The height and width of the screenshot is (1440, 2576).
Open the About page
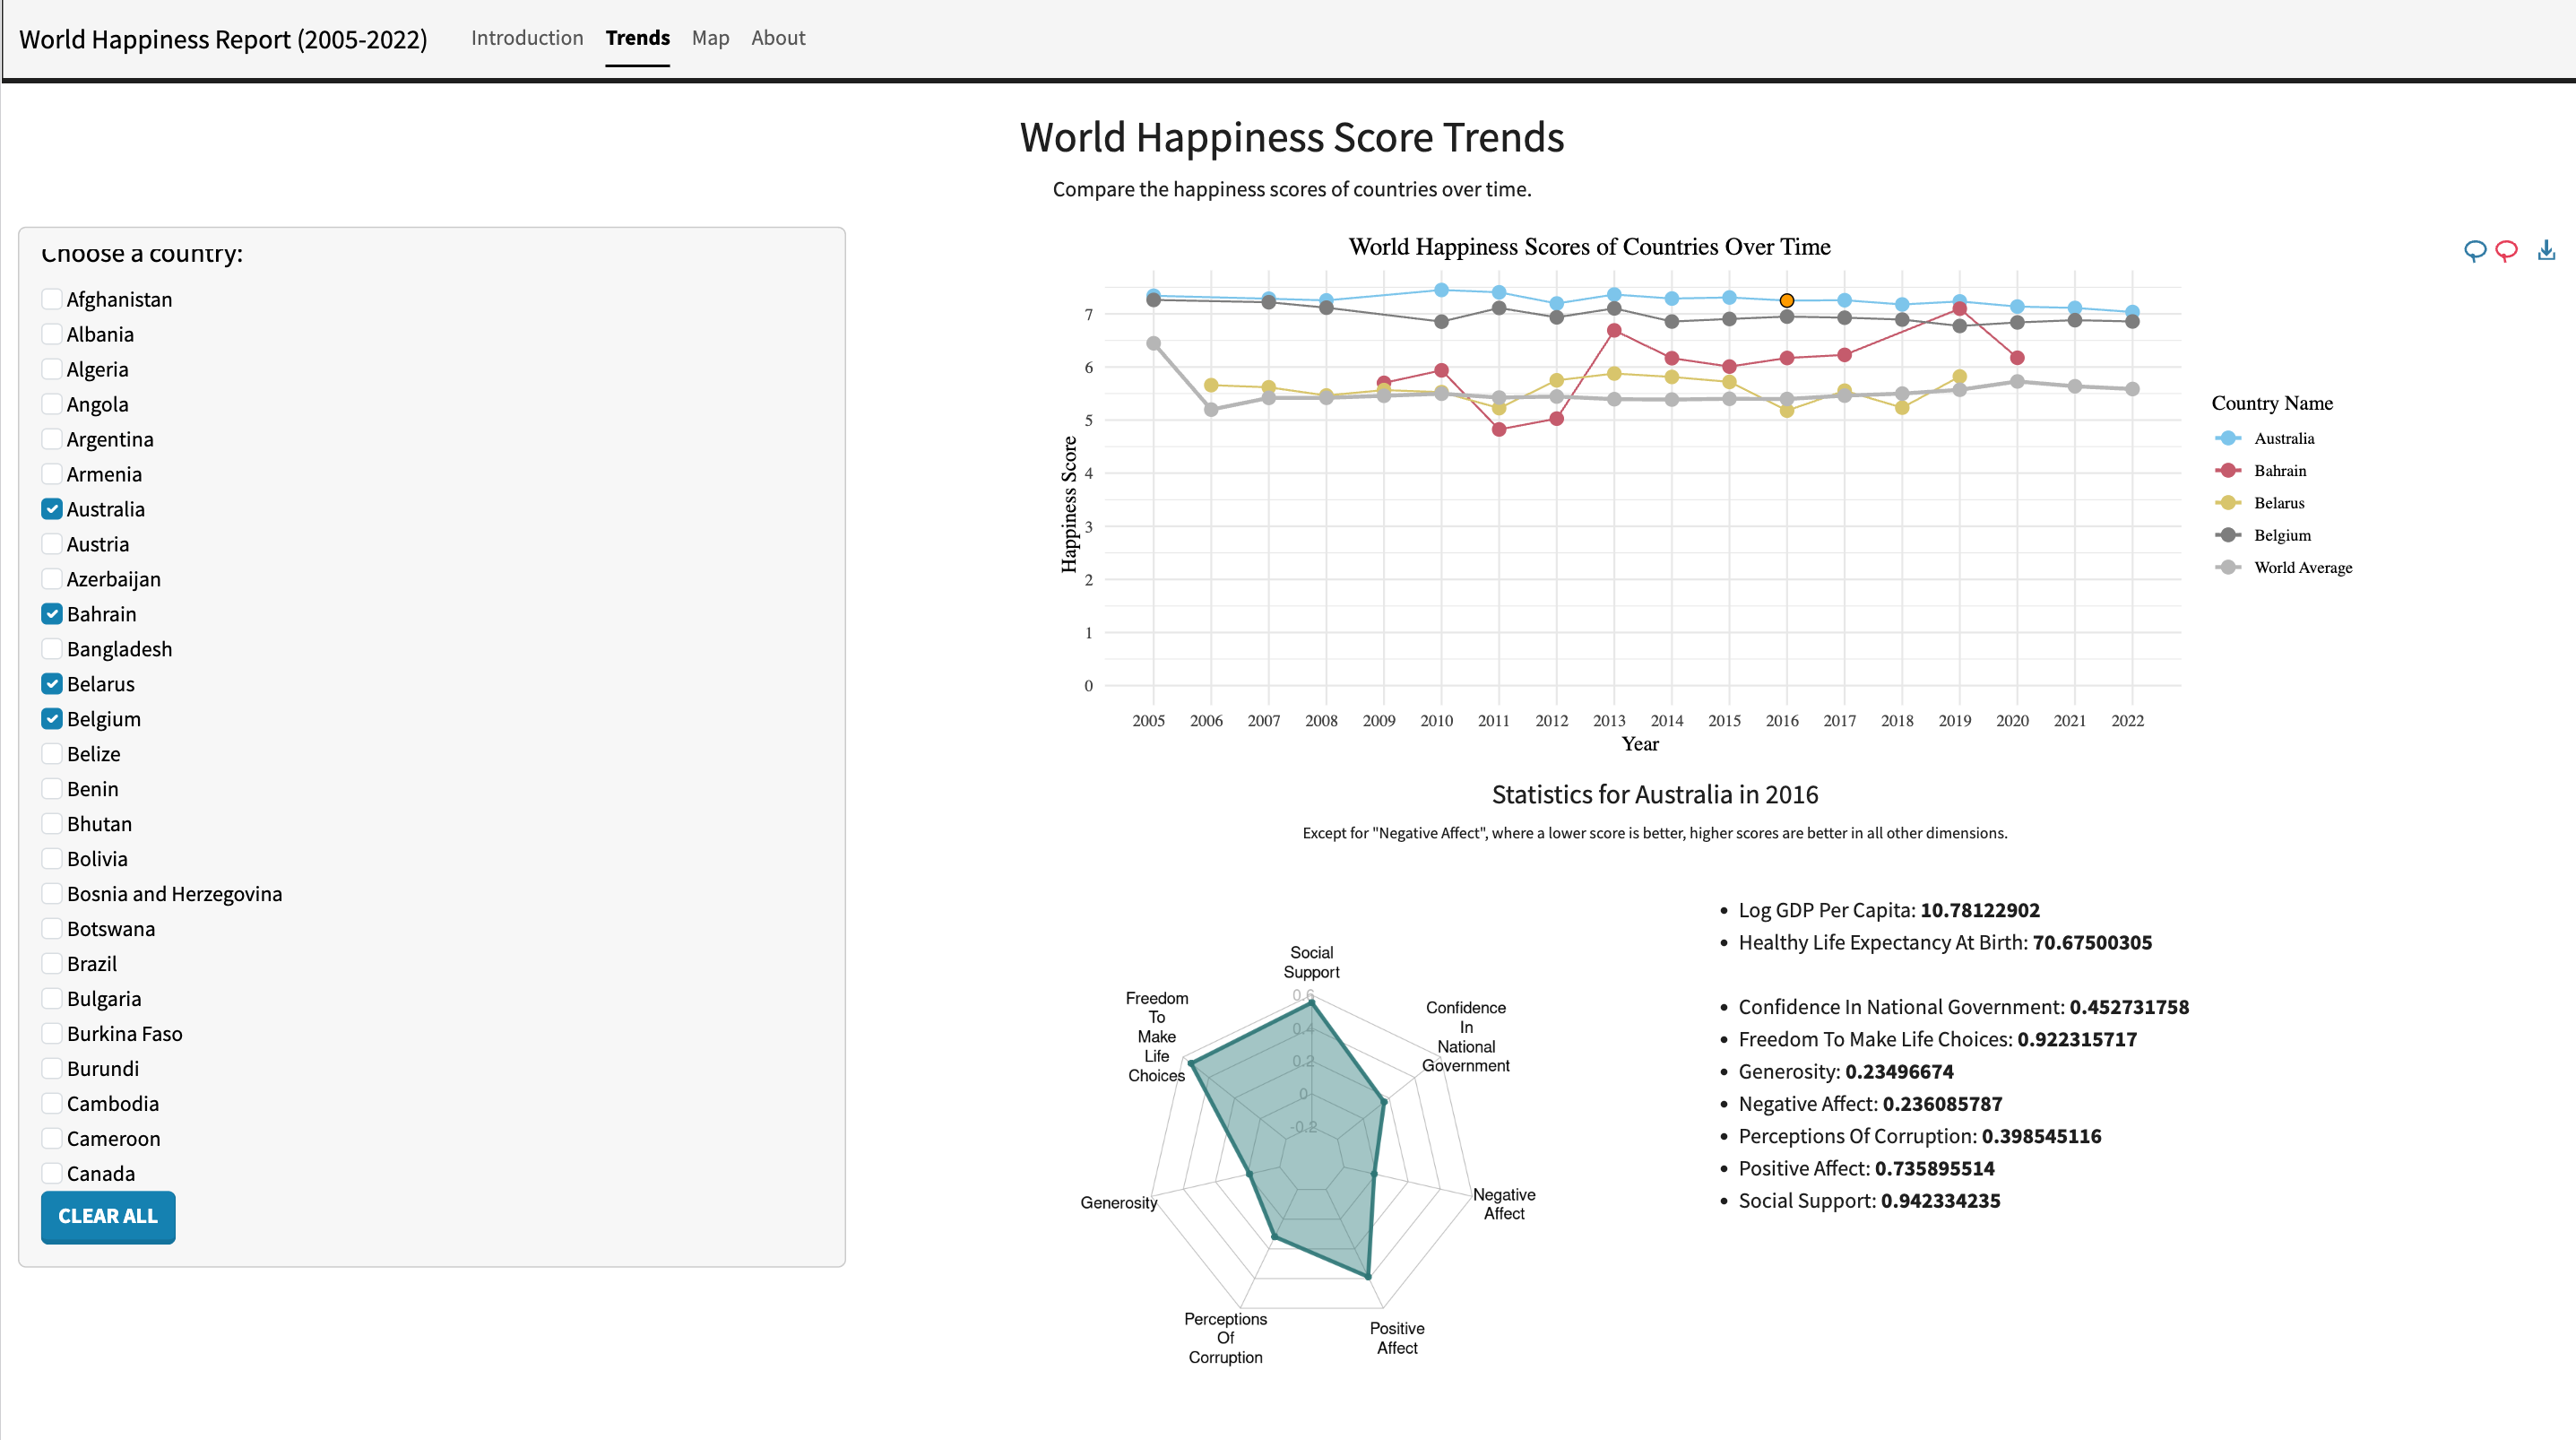point(778,38)
